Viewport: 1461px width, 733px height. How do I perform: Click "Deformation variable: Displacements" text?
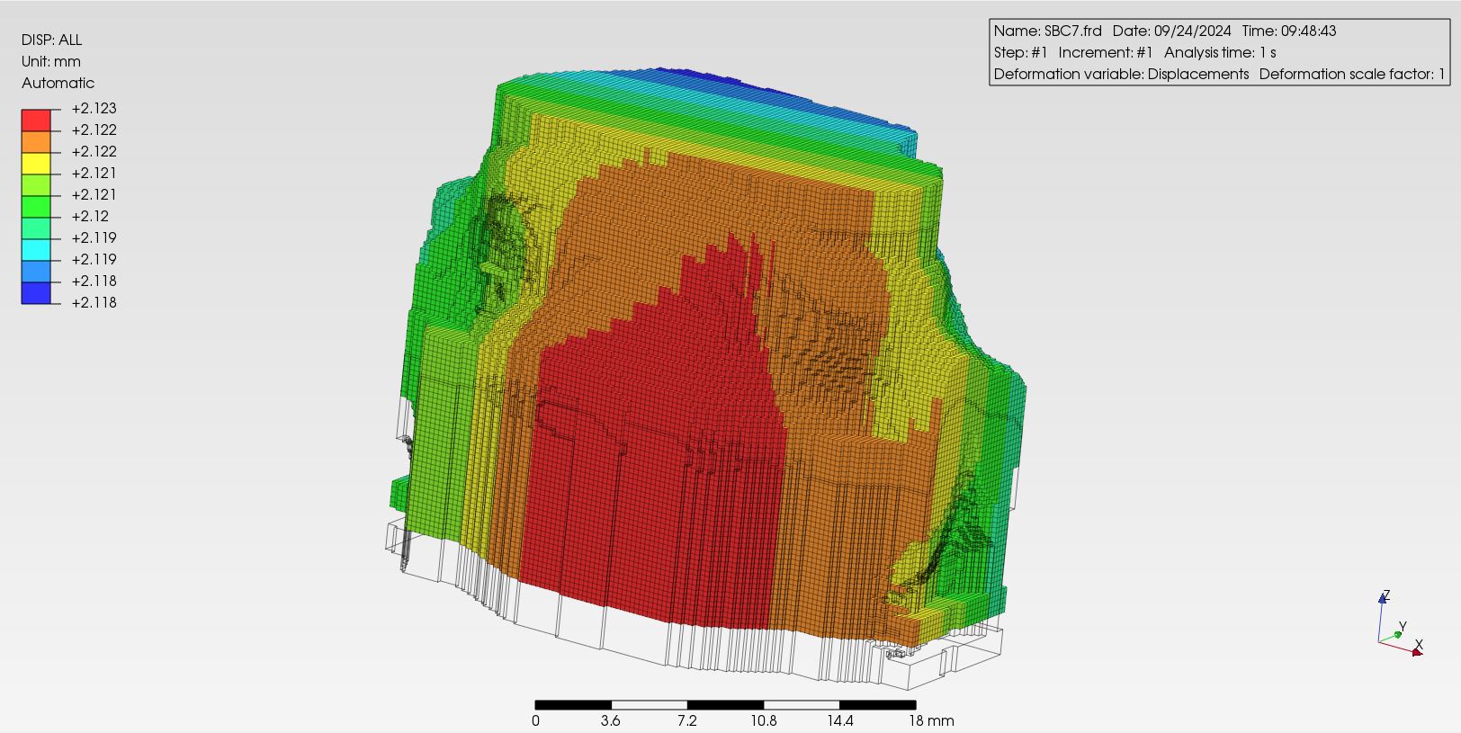1122,74
